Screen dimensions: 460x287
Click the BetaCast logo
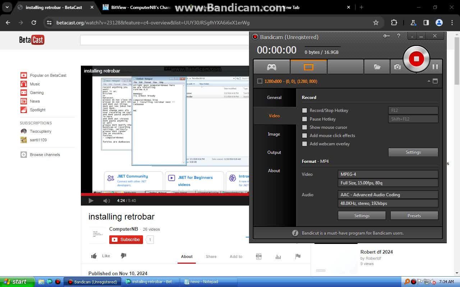(x=32, y=40)
